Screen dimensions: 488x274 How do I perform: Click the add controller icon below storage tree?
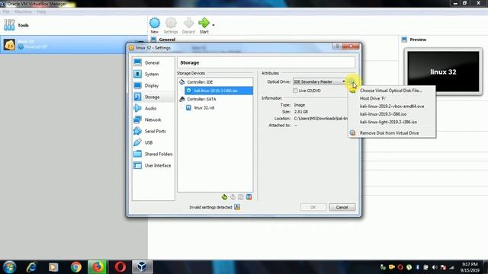tap(224, 197)
